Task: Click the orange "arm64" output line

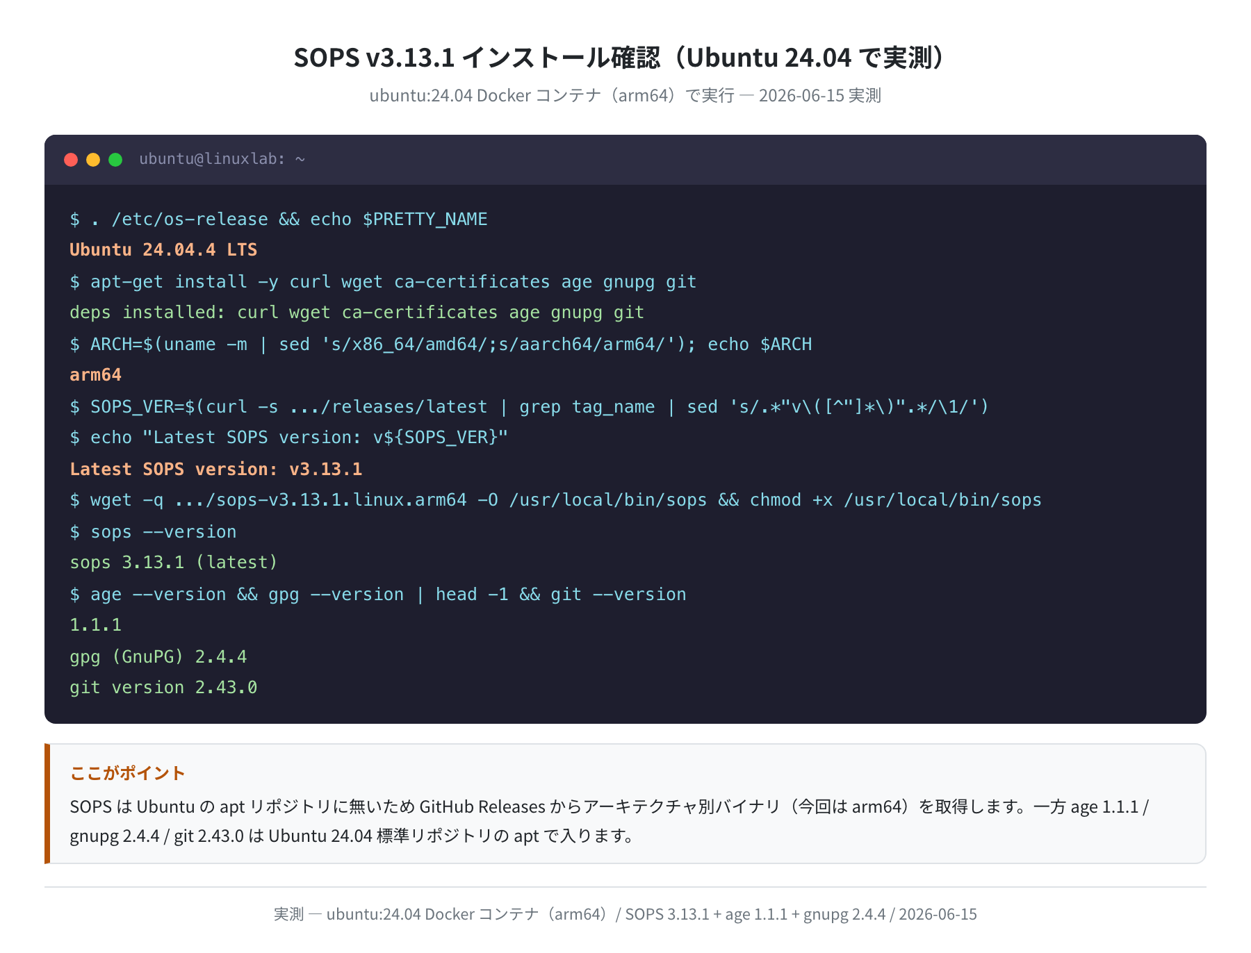Action: (x=96, y=375)
